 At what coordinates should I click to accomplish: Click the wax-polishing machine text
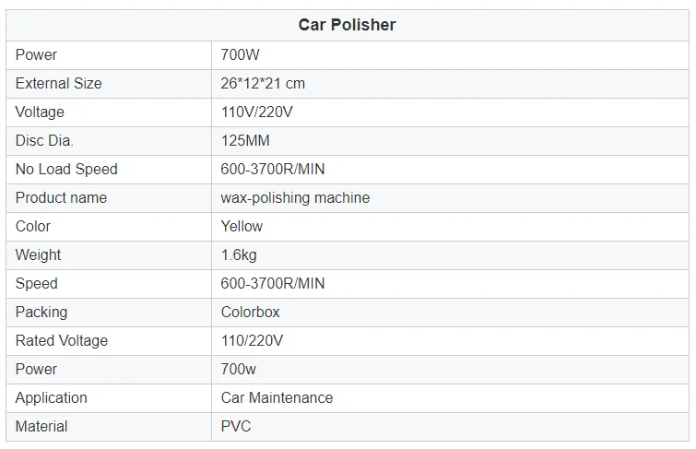pos(295,197)
